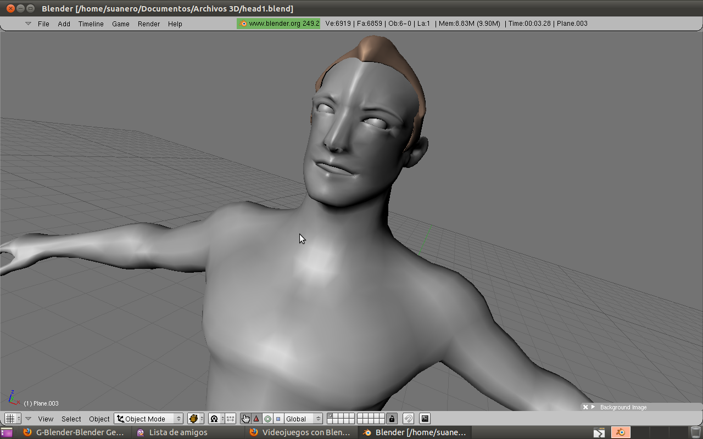The height and width of the screenshot is (439, 703).
Task: Select the pivot point icon
Action: point(214,419)
